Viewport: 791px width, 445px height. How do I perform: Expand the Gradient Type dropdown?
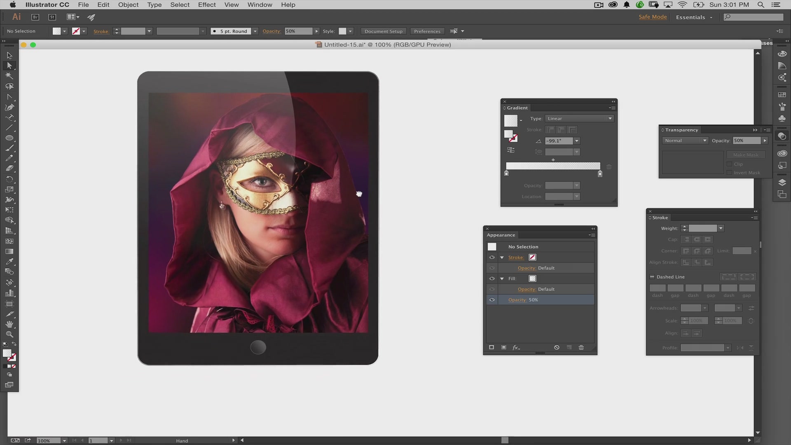coord(610,118)
